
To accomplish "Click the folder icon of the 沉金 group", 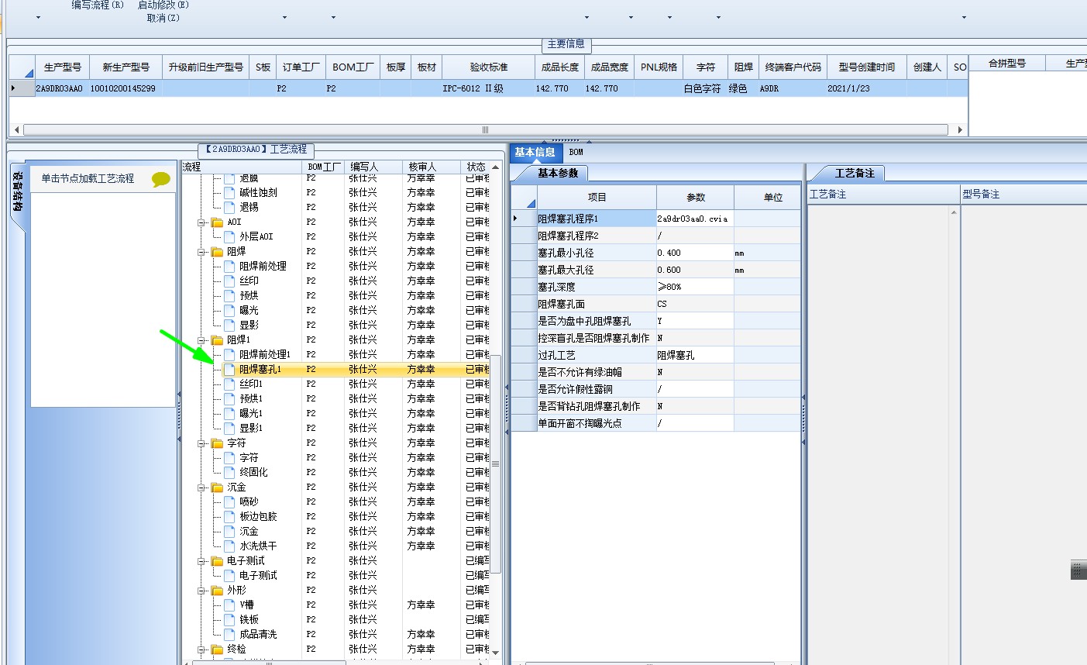I will click(217, 488).
